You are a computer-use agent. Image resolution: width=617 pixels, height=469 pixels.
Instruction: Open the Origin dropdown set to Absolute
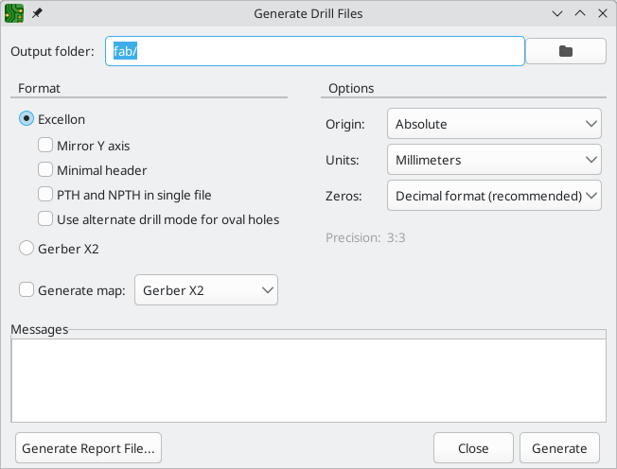coord(494,124)
